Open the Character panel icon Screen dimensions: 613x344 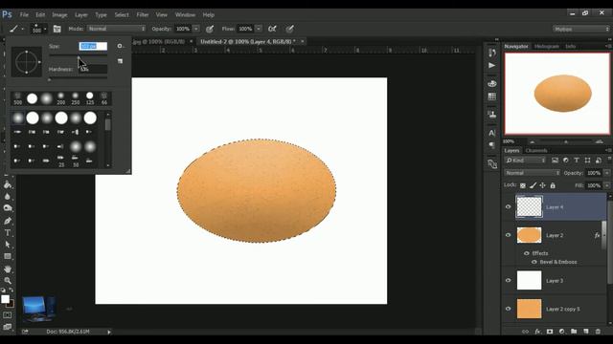click(492, 133)
